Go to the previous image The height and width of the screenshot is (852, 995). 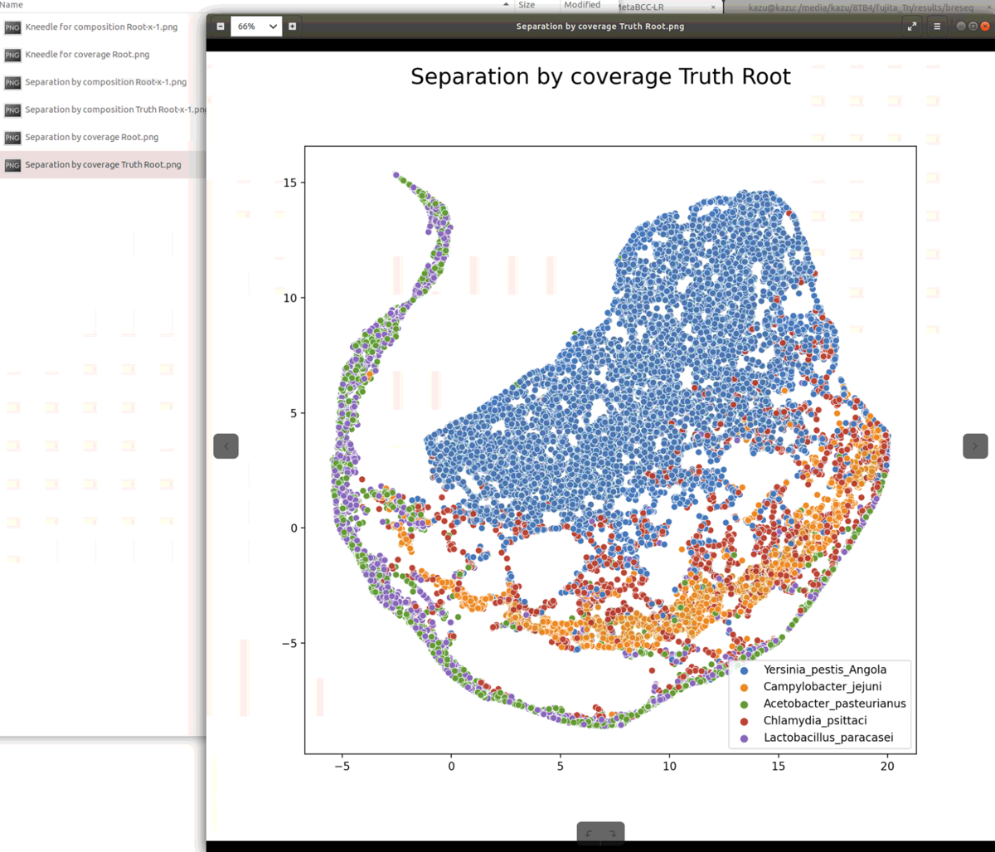(226, 445)
